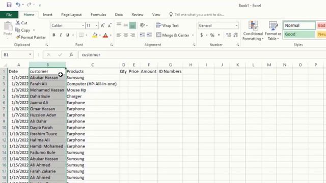Open the font size 11 dropdown
Image resolution: width=326 pixels, height=183 pixels.
[x=97, y=25]
